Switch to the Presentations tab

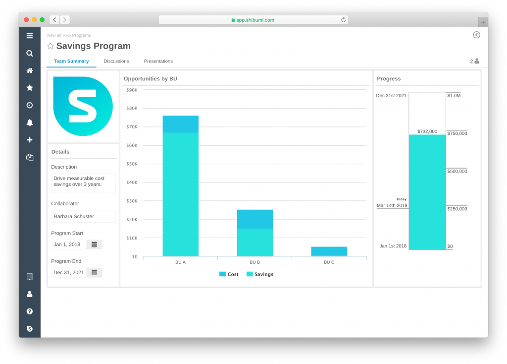coord(158,61)
